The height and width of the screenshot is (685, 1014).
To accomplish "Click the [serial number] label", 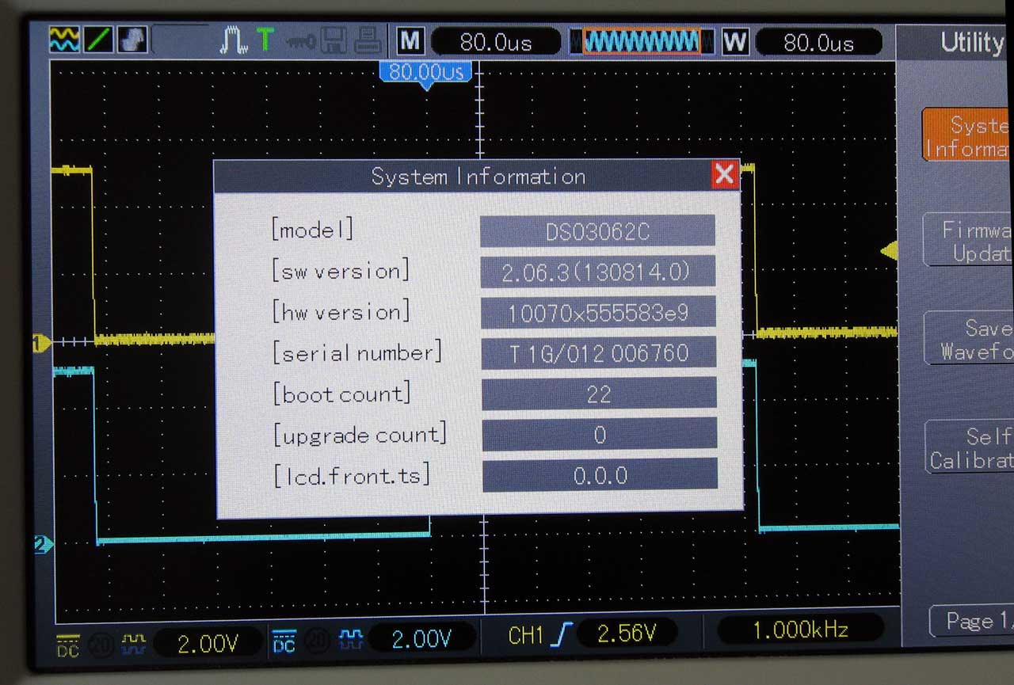I will [356, 352].
